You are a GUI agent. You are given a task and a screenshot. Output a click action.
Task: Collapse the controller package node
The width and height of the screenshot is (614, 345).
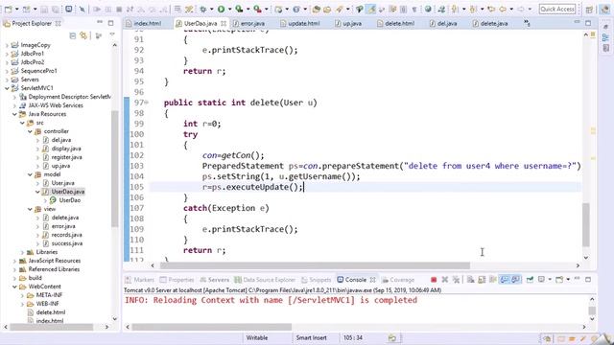30,131
